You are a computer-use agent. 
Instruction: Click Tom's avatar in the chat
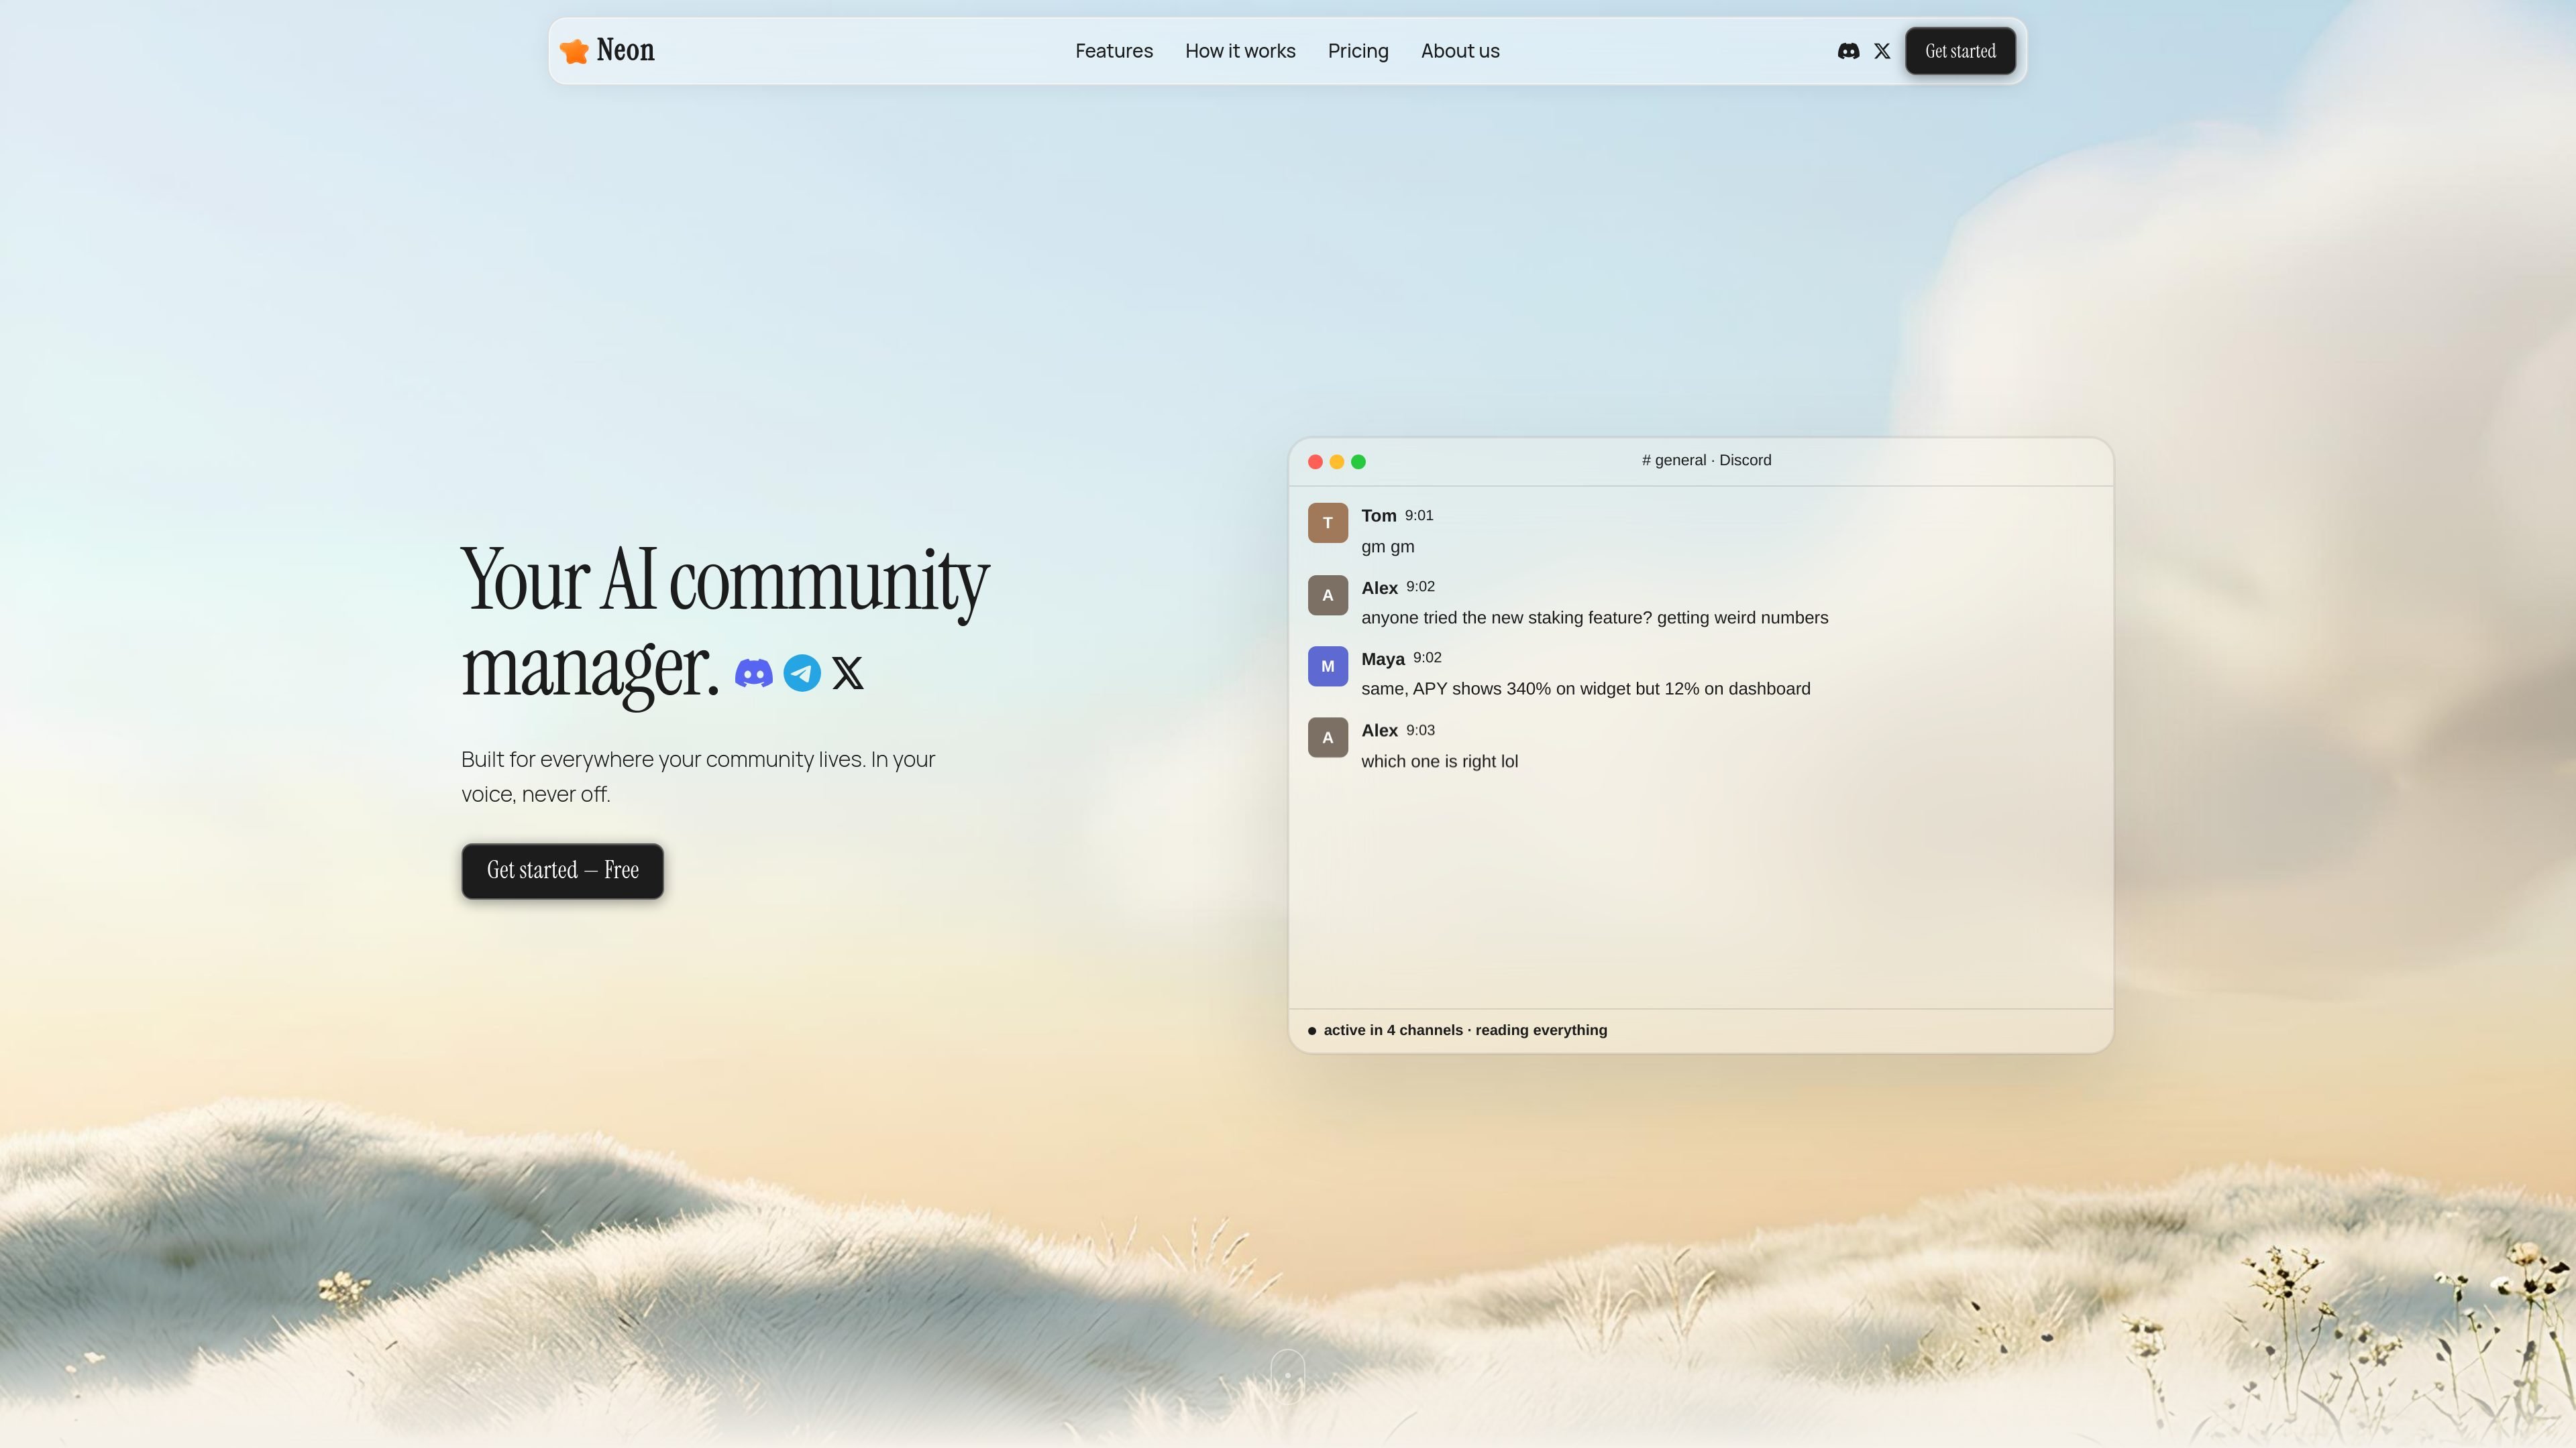1328,523
